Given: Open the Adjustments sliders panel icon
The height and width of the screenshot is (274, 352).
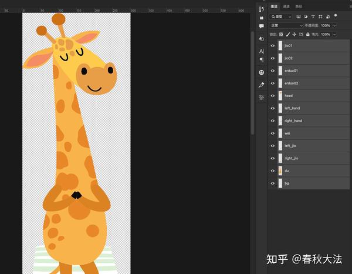Looking at the screenshot, I should click(261, 98).
